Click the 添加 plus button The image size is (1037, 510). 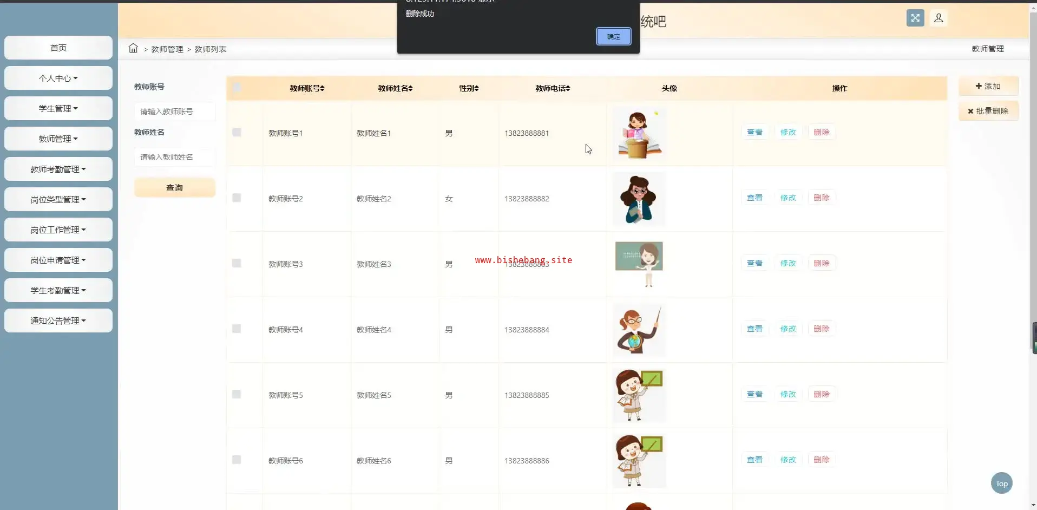(988, 86)
